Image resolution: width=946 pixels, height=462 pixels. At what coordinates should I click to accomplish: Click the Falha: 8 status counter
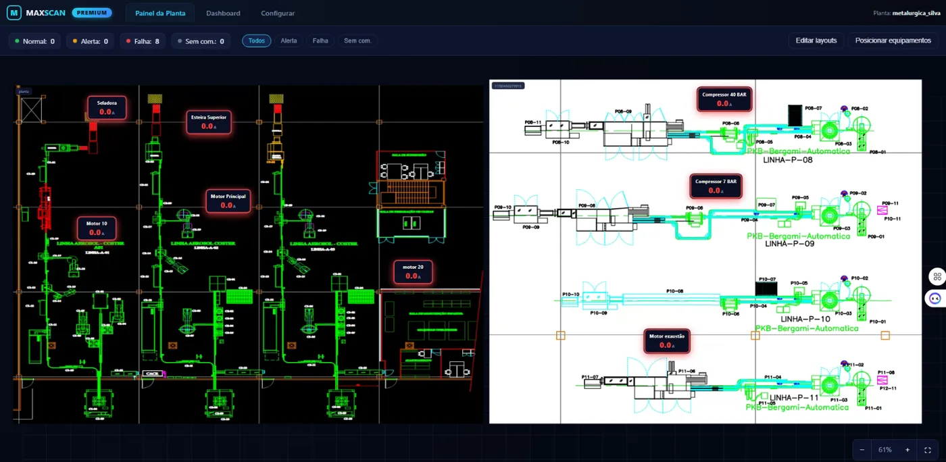(143, 41)
